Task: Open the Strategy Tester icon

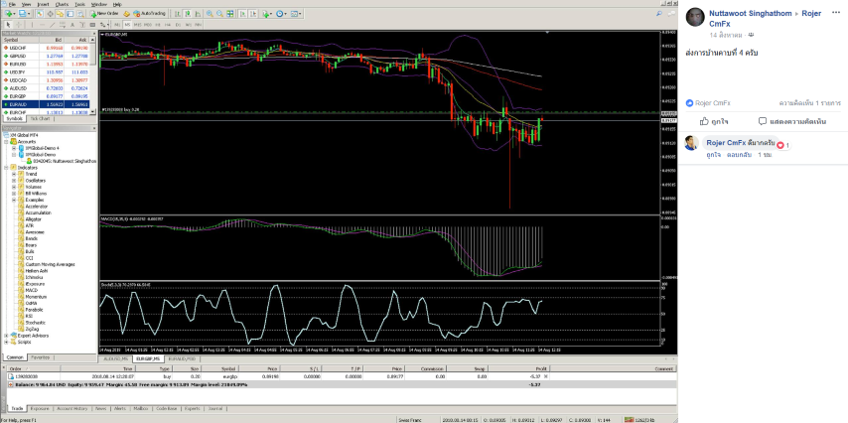Action: pos(80,14)
